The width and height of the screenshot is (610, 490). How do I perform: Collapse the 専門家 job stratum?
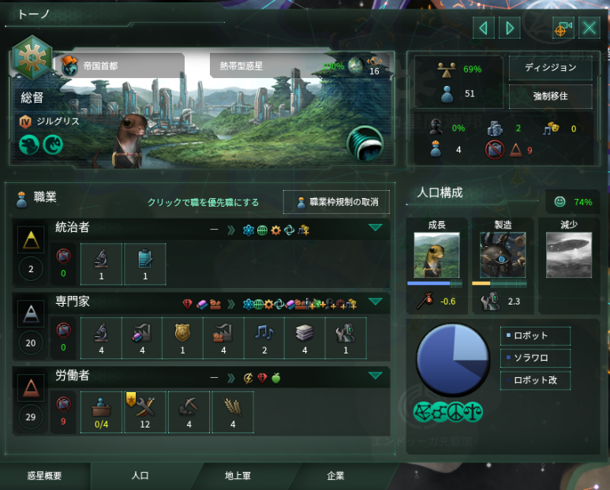coord(376,301)
